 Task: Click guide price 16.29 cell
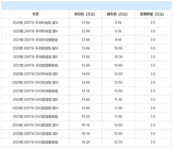[x=86, y=142]
